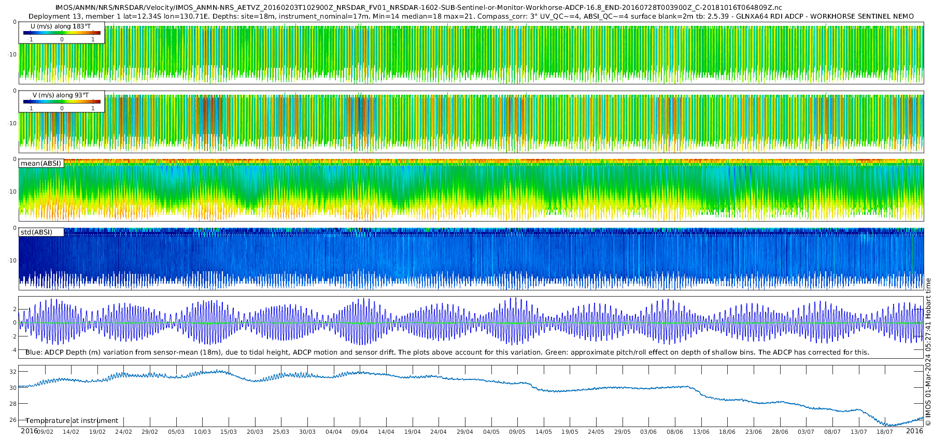
Task: Click the '28' temperature axis tick label
Action: click(x=13, y=404)
